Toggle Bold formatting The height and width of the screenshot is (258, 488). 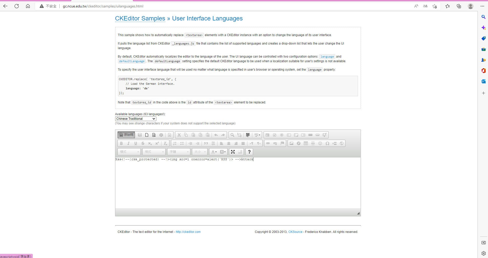[121, 143]
